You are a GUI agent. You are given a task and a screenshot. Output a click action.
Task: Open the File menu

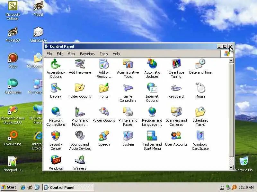(x=49, y=54)
